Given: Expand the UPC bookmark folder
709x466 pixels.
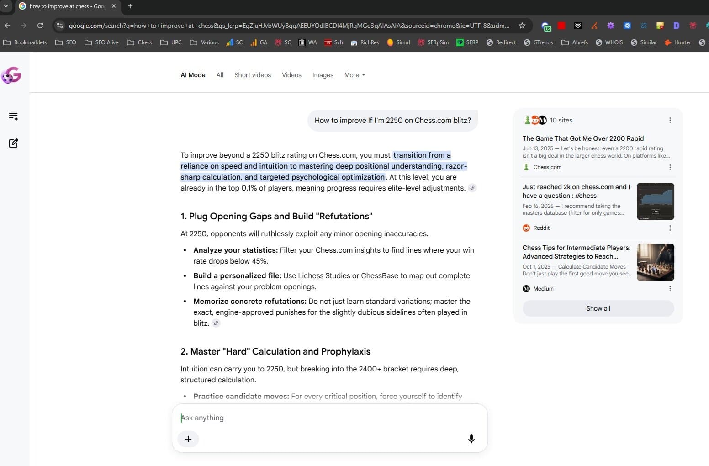Looking at the screenshot, I should coord(171,42).
